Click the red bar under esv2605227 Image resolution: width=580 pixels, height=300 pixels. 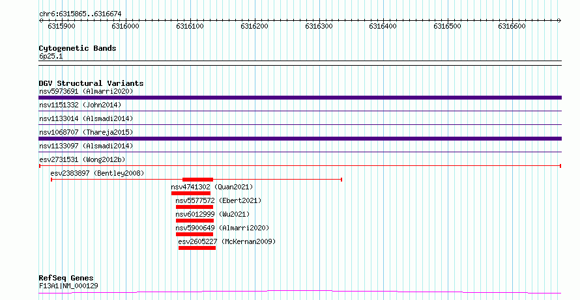click(197, 248)
